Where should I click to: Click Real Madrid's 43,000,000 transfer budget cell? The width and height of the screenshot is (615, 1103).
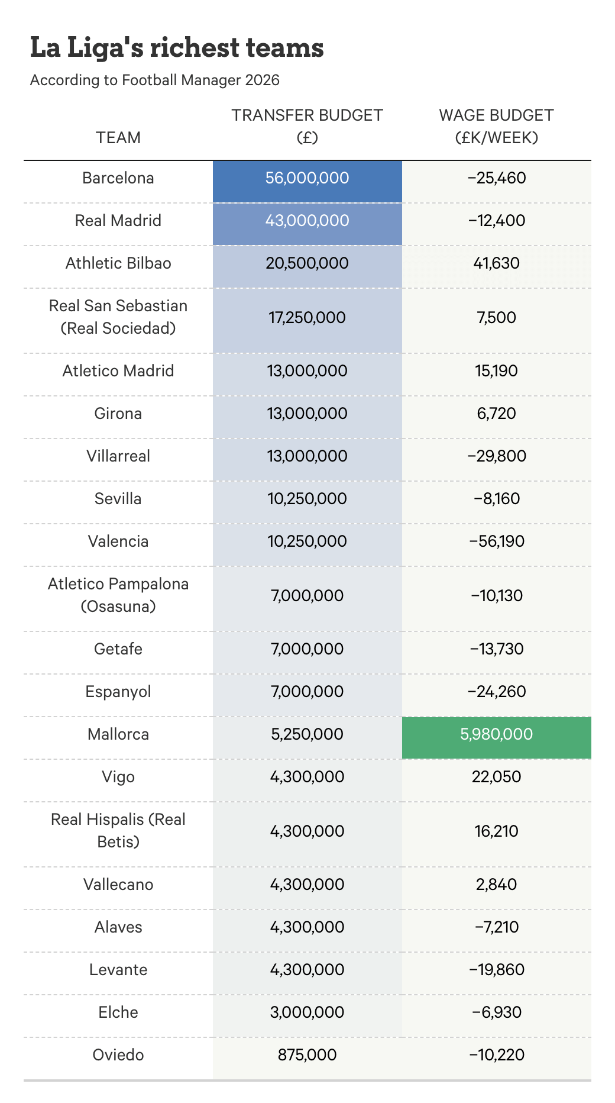pos(307,221)
